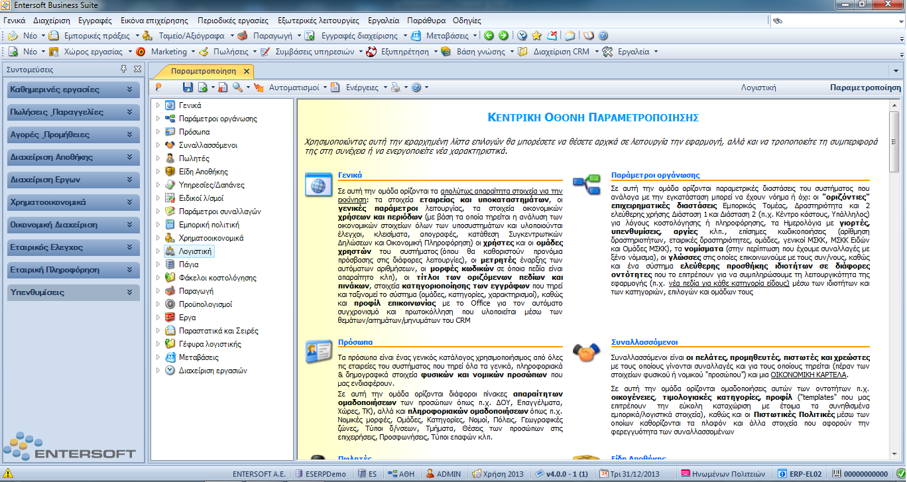Image resolution: width=907 pixels, height=482 pixels.
Task: Close the Συντομεύσεις panel
Action: [137, 69]
